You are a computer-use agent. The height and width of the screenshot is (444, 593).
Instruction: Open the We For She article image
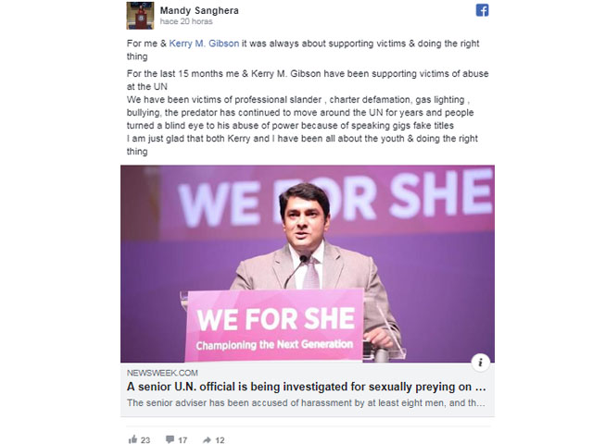tap(308, 264)
